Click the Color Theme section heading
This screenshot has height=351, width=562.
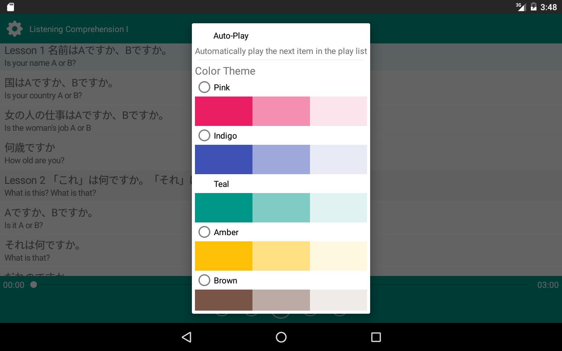(225, 71)
